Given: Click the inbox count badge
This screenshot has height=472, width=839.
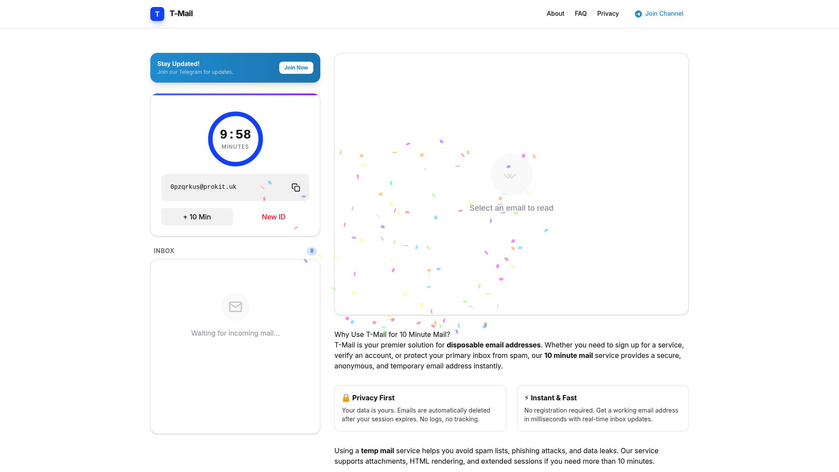Looking at the screenshot, I should [312, 251].
